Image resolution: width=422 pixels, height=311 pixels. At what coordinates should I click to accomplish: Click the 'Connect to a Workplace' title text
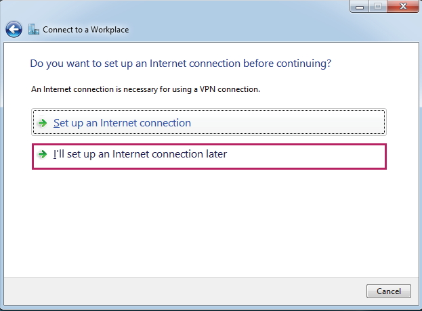pos(85,30)
